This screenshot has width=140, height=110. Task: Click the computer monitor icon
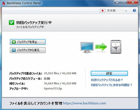[x=87, y=48]
